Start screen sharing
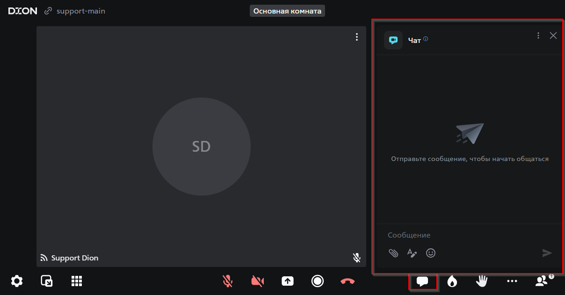Screen dimensions: 565x295 point(287,281)
